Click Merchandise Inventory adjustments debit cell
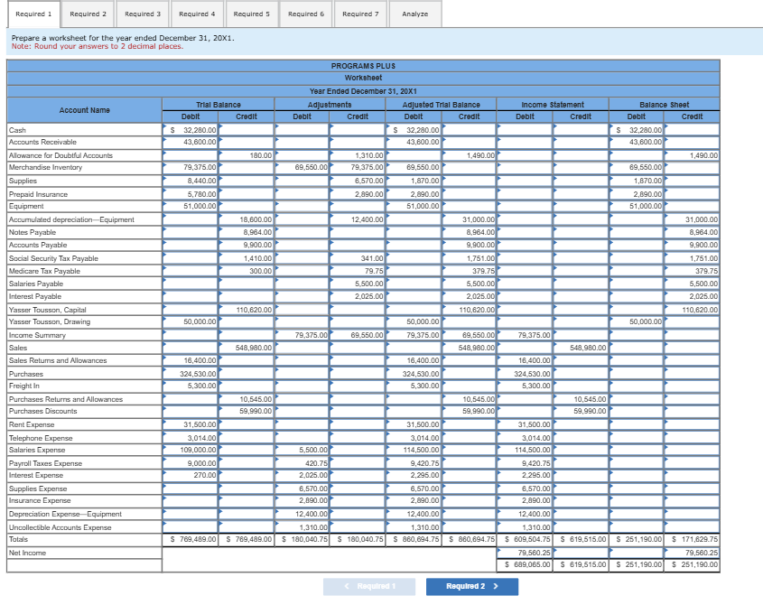The height and width of the screenshot is (605, 763). [x=302, y=168]
